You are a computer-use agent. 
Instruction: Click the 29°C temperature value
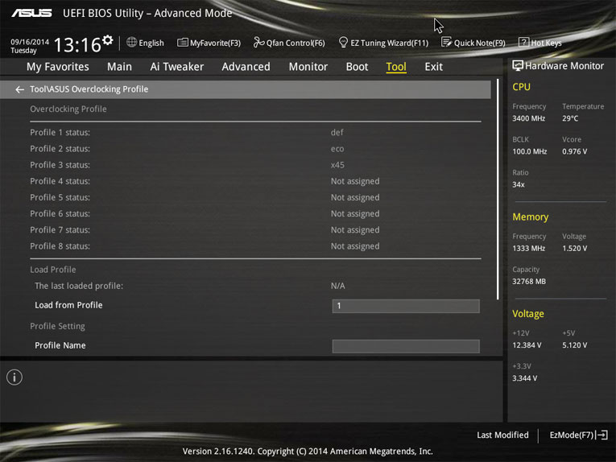coord(570,118)
